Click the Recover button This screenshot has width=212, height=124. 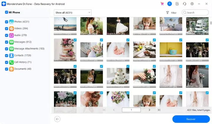(191, 119)
